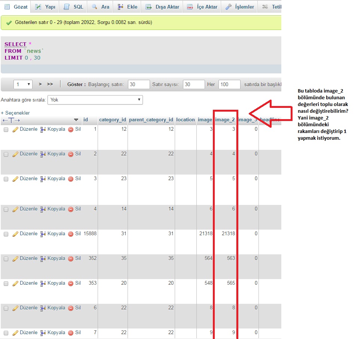361x339 pixels.
Task: Open the 'Anahtara göre sırala' dropdown showing Yok
Action: point(95,100)
